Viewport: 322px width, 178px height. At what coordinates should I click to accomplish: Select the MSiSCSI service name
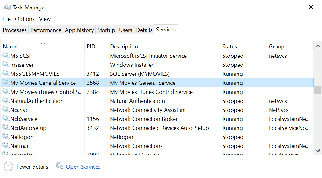point(20,56)
